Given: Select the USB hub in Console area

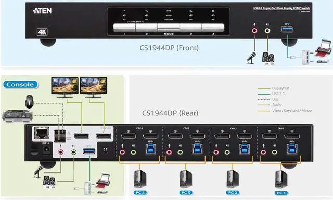Looking at the screenshot, I should [x=88, y=189].
